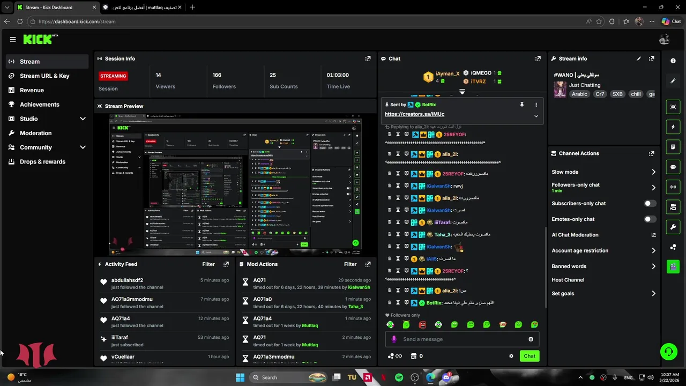Open the Windows Start menu
This screenshot has width=686, height=386.
pyautogui.click(x=240, y=377)
